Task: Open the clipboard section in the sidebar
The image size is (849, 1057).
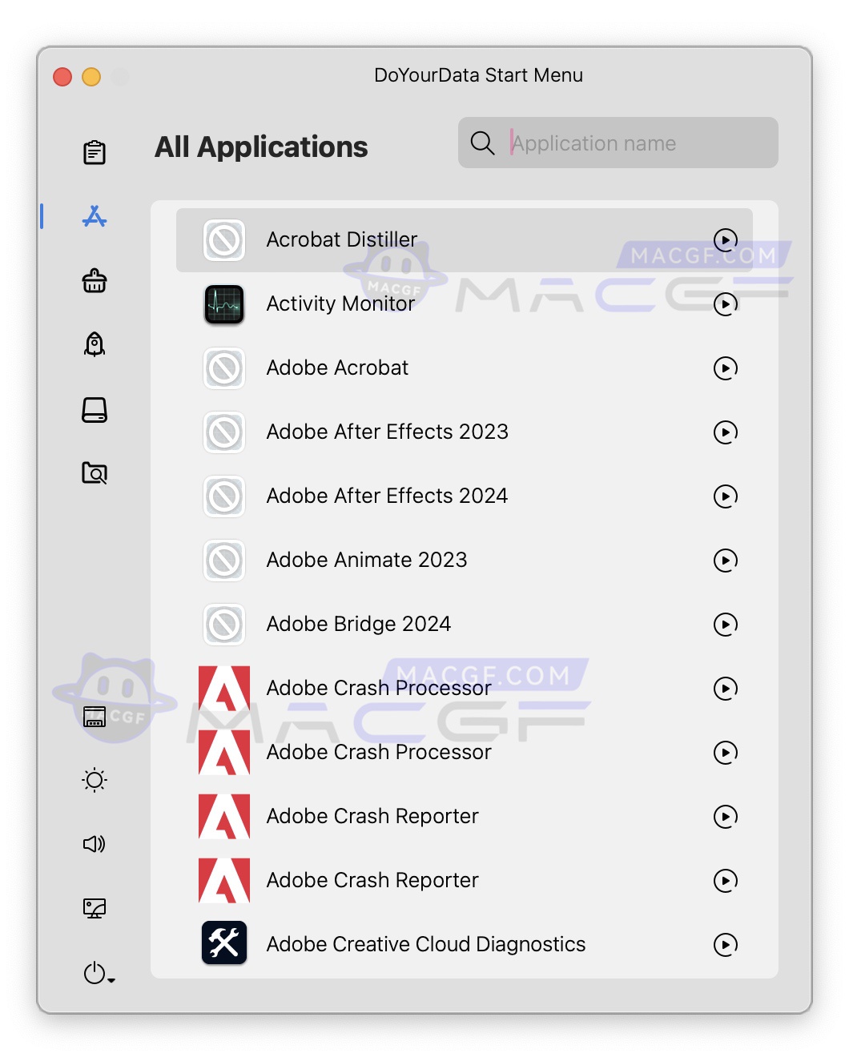Action: coord(95,152)
